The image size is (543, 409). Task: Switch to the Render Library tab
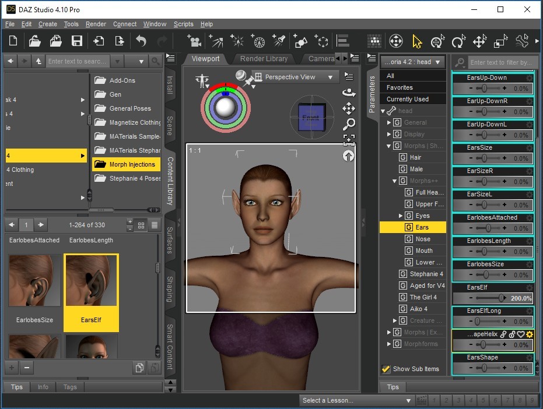point(264,59)
